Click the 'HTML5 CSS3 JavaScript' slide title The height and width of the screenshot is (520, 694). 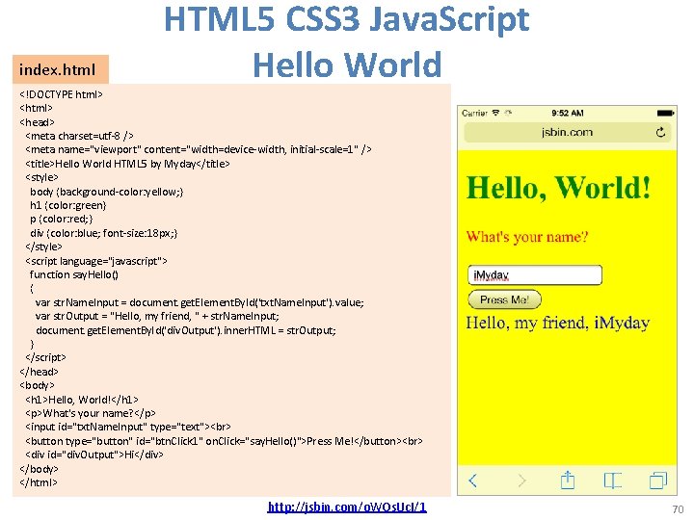347,18
